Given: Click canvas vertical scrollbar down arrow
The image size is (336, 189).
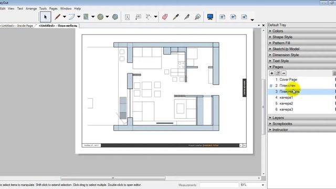Looking at the screenshot, I should coord(264,174).
